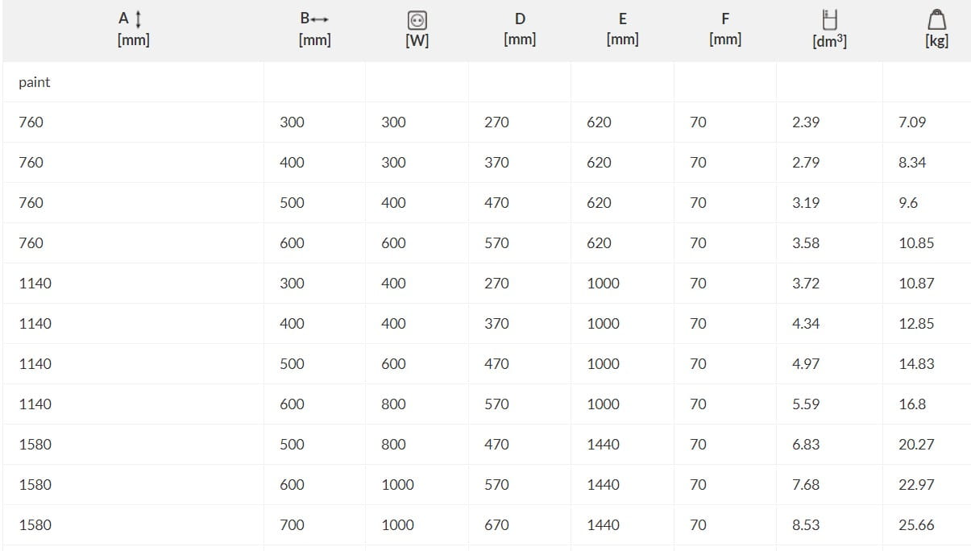
Task: Click the vertical height arrow icon beside A
Action: (x=140, y=19)
